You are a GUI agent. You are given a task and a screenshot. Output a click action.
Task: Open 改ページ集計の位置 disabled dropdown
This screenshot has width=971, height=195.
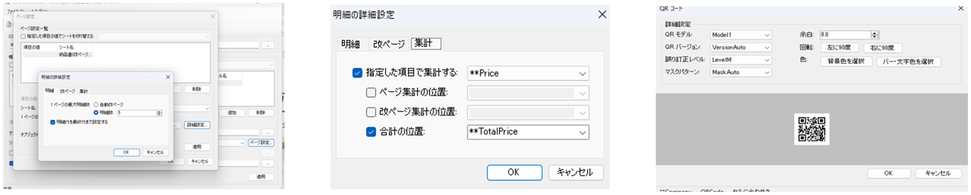coord(528,113)
